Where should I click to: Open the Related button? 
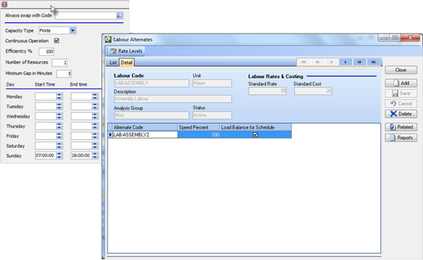pyautogui.click(x=401, y=127)
